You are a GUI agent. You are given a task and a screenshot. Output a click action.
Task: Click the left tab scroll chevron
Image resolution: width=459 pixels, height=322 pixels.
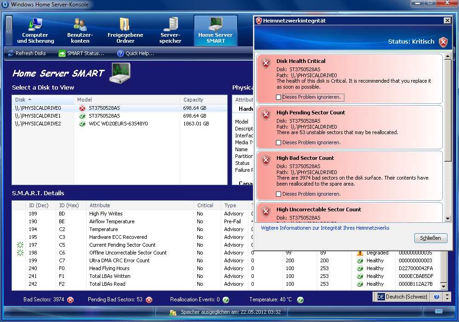coord(9,31)
